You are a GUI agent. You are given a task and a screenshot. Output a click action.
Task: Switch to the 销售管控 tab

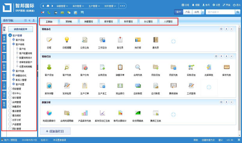coord(89,21)
